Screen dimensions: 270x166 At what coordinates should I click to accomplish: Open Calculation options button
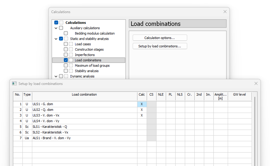click(x=160, y=38)
